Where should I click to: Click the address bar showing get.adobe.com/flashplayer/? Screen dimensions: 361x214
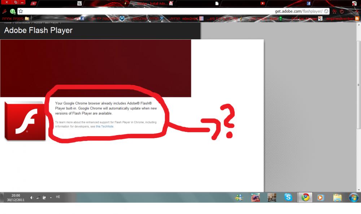click(x=173, y=11)
